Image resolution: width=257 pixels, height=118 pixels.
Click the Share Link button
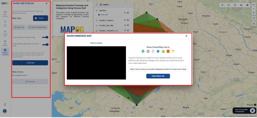click(x=19, y=27)
